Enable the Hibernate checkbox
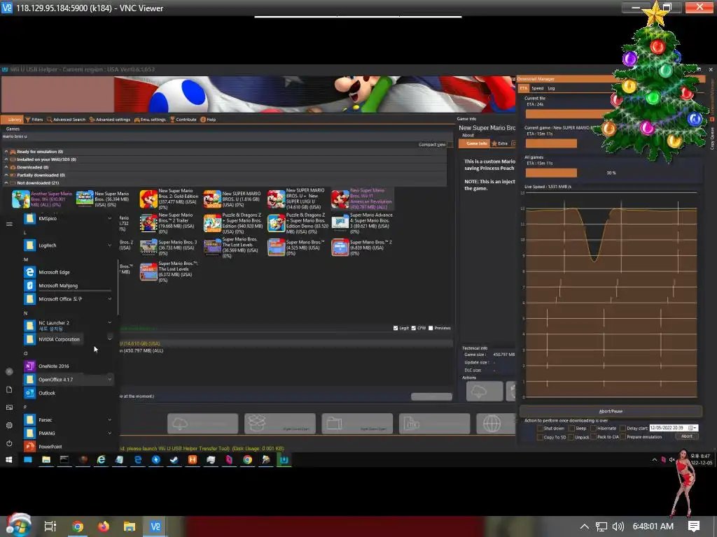Screen dimensions: 717x537 pos(593,429)
